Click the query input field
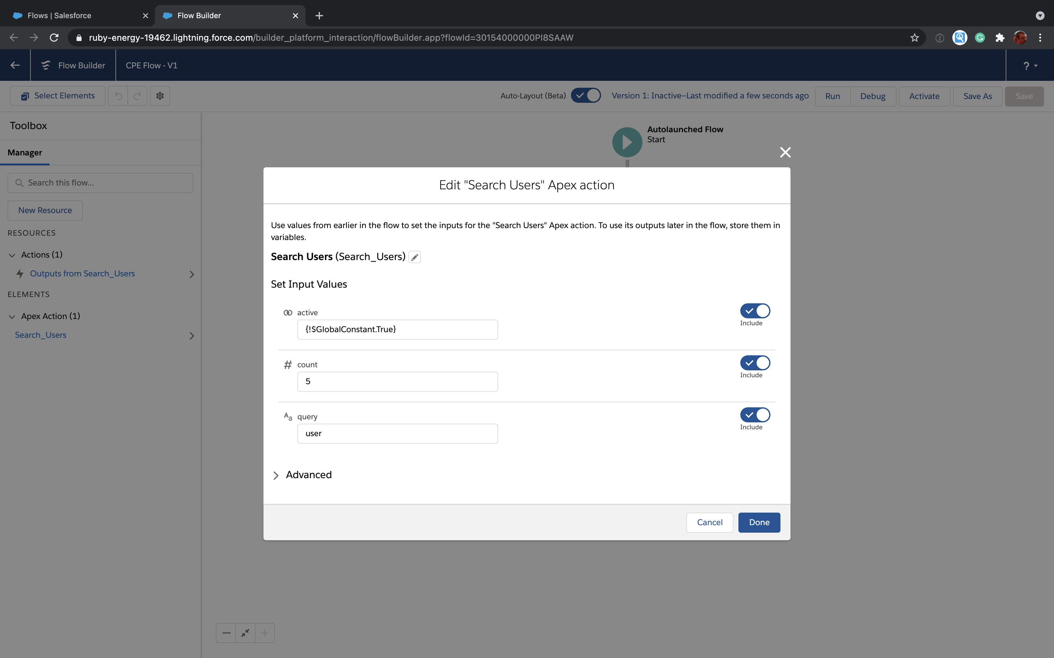 tap(397, 433)
